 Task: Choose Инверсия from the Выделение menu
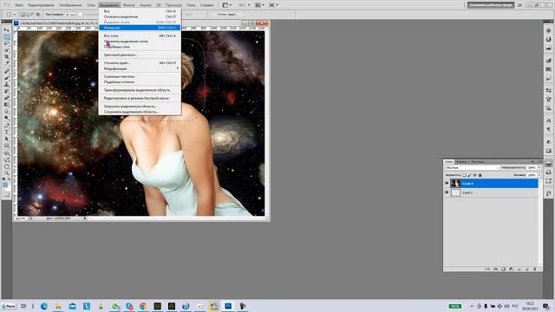tap(140, 28)
